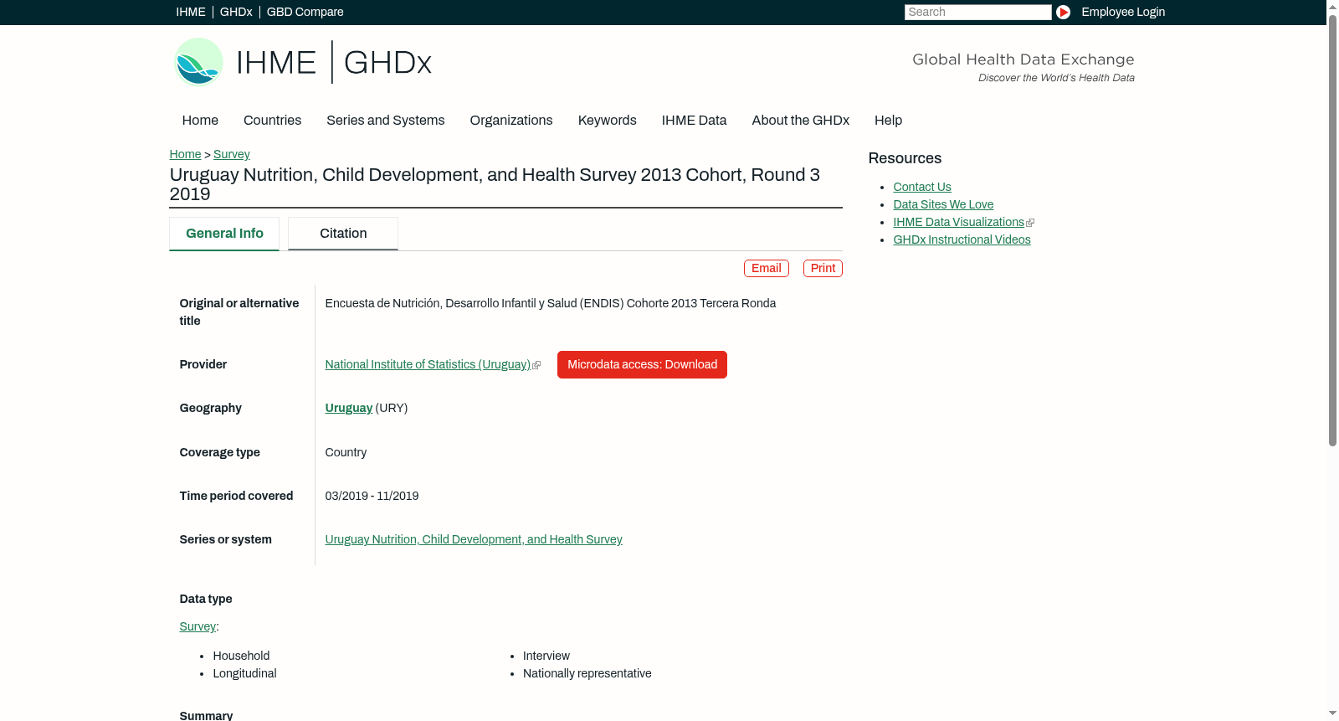Click the 'Provider' field label
Screen dimensions: 1339x721
point(203,364)
